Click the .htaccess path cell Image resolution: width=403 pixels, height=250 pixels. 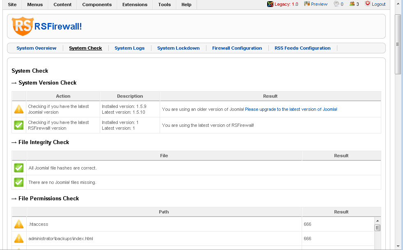[x=164, y=224]
